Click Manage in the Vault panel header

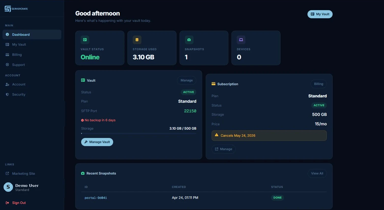click(187, 80)
